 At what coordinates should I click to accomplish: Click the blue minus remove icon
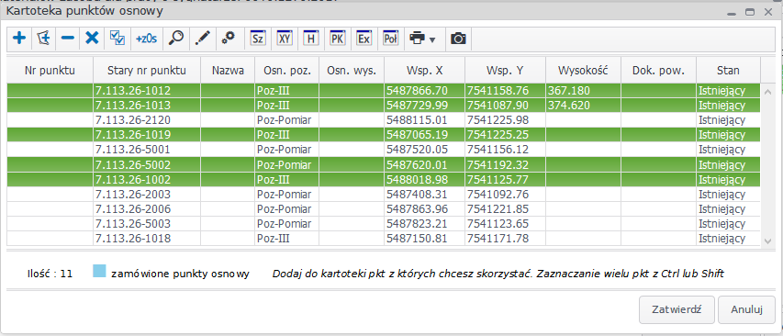67,38
